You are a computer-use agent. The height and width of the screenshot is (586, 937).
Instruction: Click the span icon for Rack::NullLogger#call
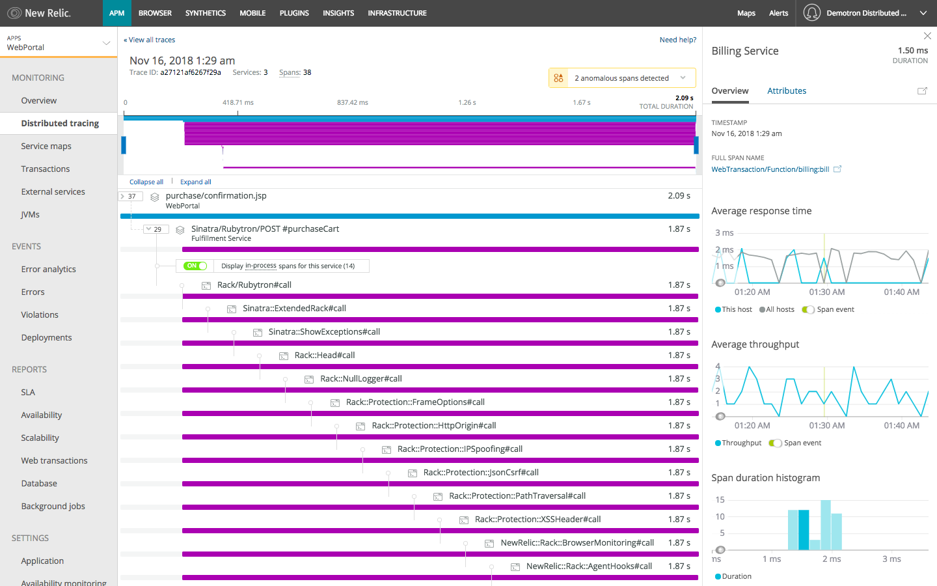coord(309,380)
